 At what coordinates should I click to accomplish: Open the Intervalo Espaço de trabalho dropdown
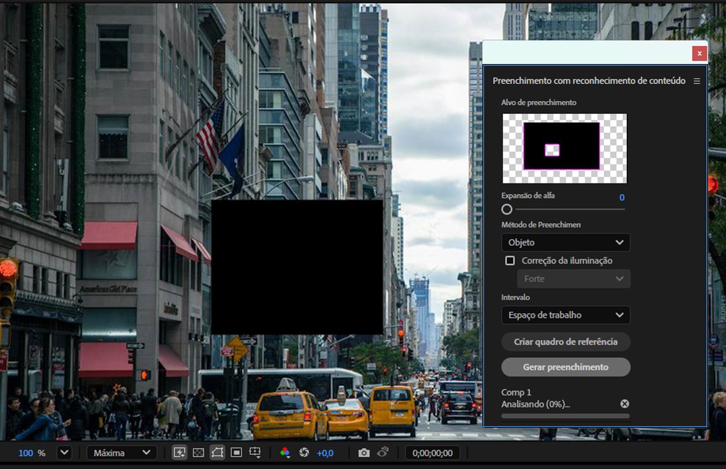coord(566,315)
